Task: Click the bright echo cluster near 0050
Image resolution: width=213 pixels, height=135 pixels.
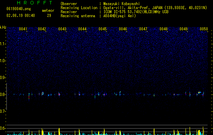Action: [x=199, y=93]
